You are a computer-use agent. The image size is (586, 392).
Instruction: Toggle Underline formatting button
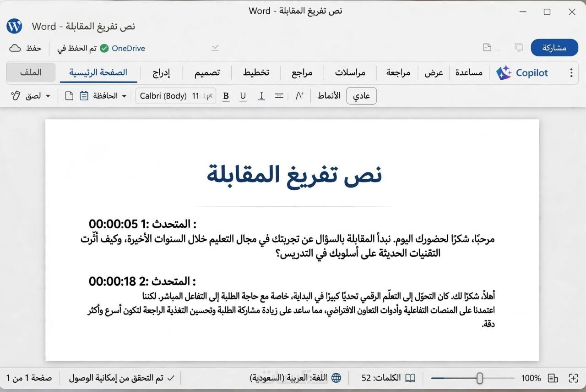243,96
